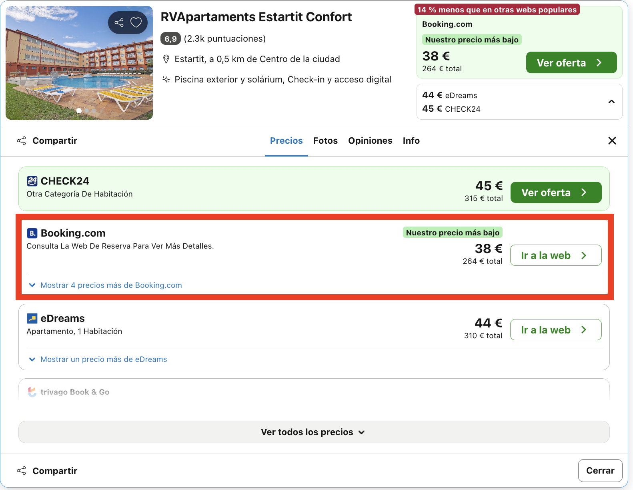633x490 pixels.
Task: Click the 6,9 rating badge
Action: (x=170, y=38)
